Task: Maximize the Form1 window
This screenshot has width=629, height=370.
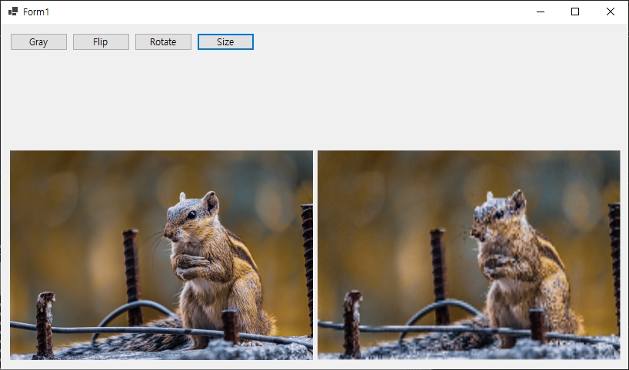Action: click(x=575, y=12)
